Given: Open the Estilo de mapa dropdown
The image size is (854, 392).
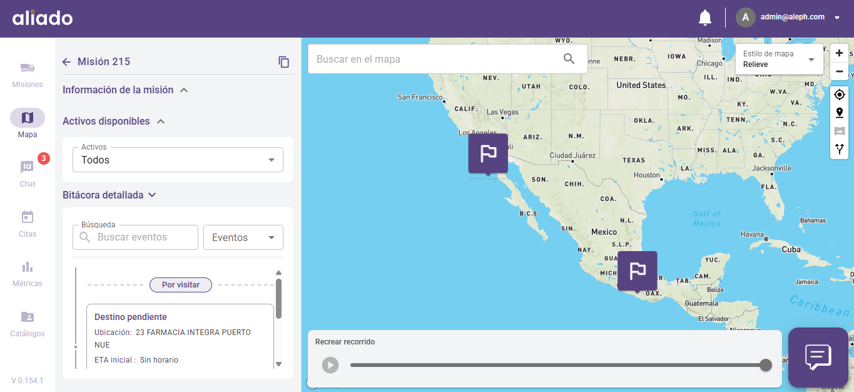Looking at the screenshot, I should [779, 59].
